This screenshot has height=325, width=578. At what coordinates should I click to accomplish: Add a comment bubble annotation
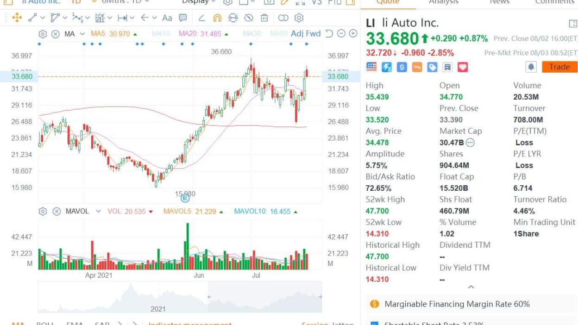(183, 18)
